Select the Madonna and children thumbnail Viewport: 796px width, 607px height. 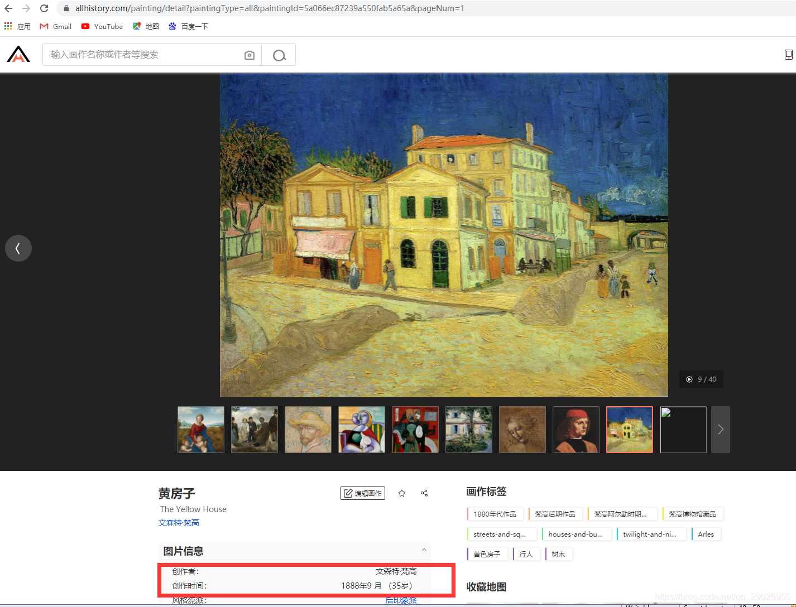pos(201,430)
